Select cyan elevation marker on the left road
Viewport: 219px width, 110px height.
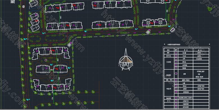[25, 39]
